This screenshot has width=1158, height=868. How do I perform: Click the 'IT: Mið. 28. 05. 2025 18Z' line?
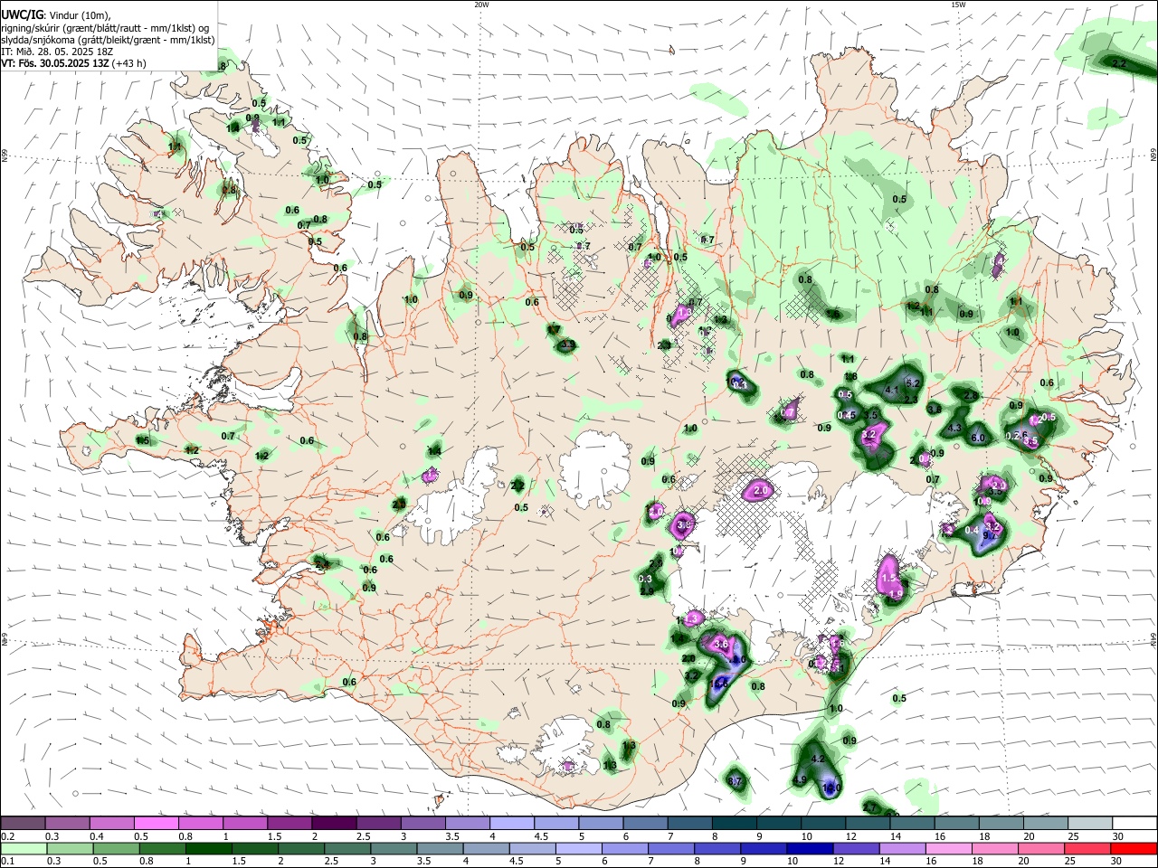click(57, 52)
